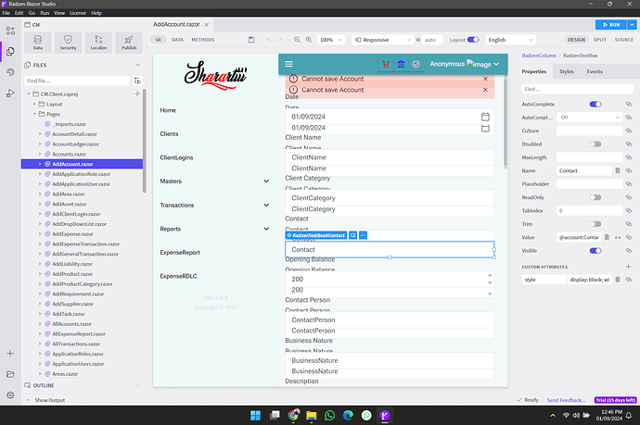Click the Publish rocket button

[x=129, y=43]
